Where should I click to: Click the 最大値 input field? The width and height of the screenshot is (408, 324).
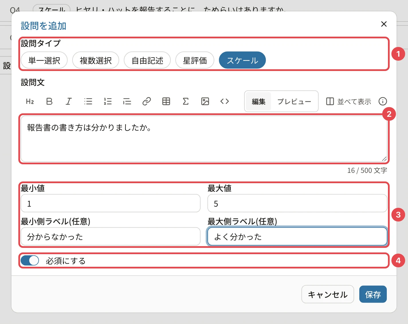[x=297, y=203]
